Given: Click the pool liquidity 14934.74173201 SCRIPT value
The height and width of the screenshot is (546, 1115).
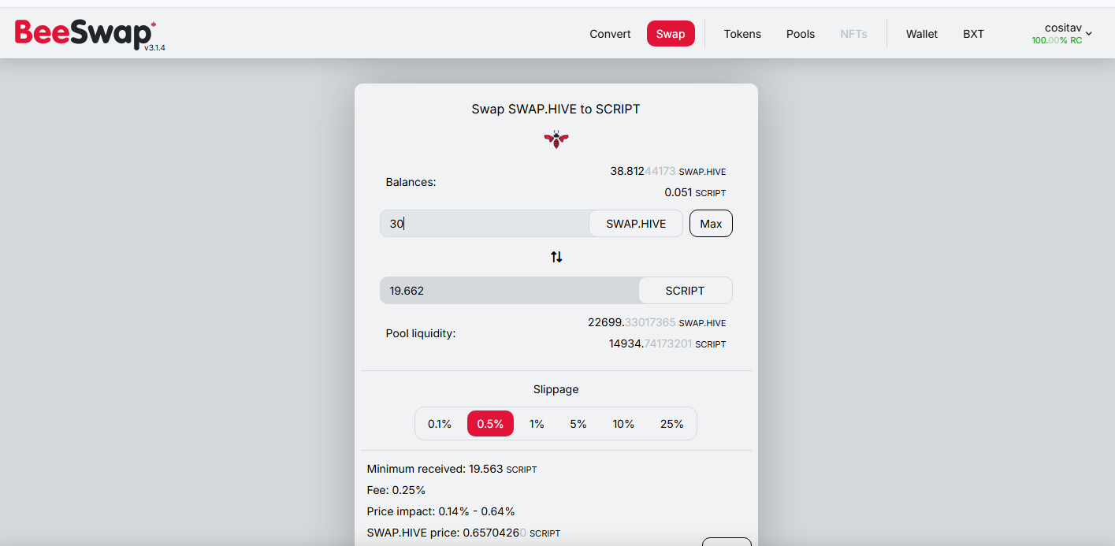Looking at the screenshot, I should 667,344.
